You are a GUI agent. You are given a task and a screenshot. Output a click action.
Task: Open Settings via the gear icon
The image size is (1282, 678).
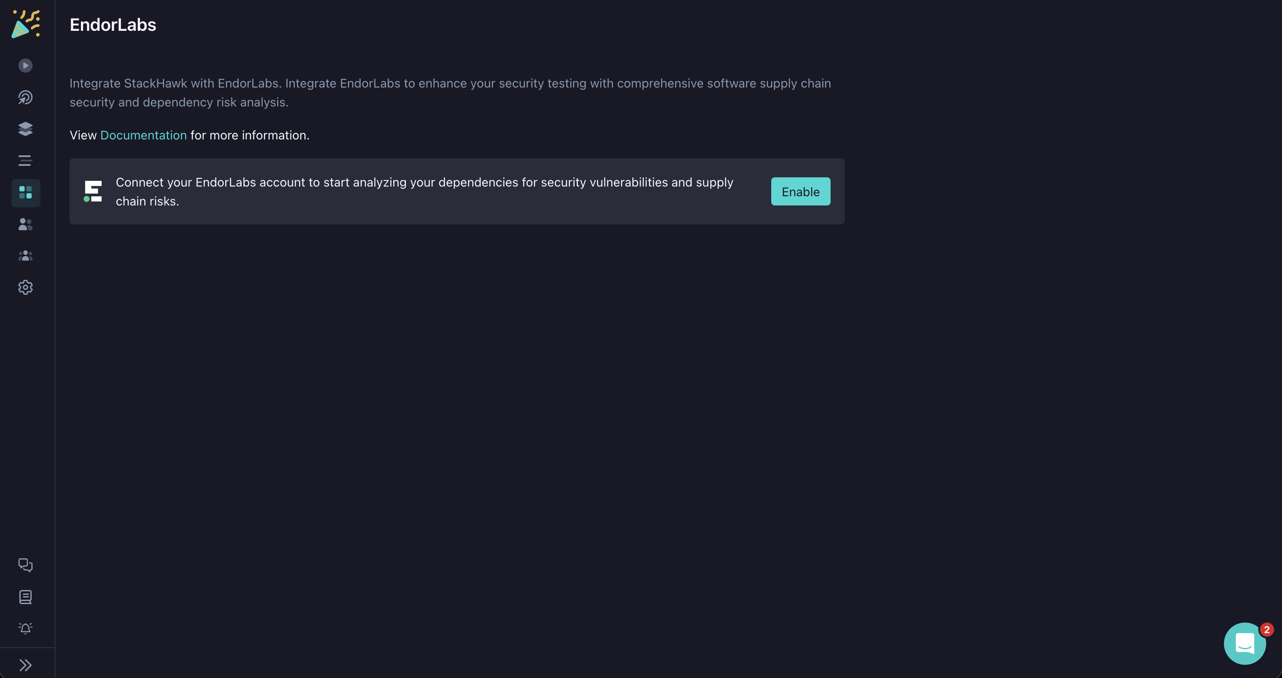point(26,287)
